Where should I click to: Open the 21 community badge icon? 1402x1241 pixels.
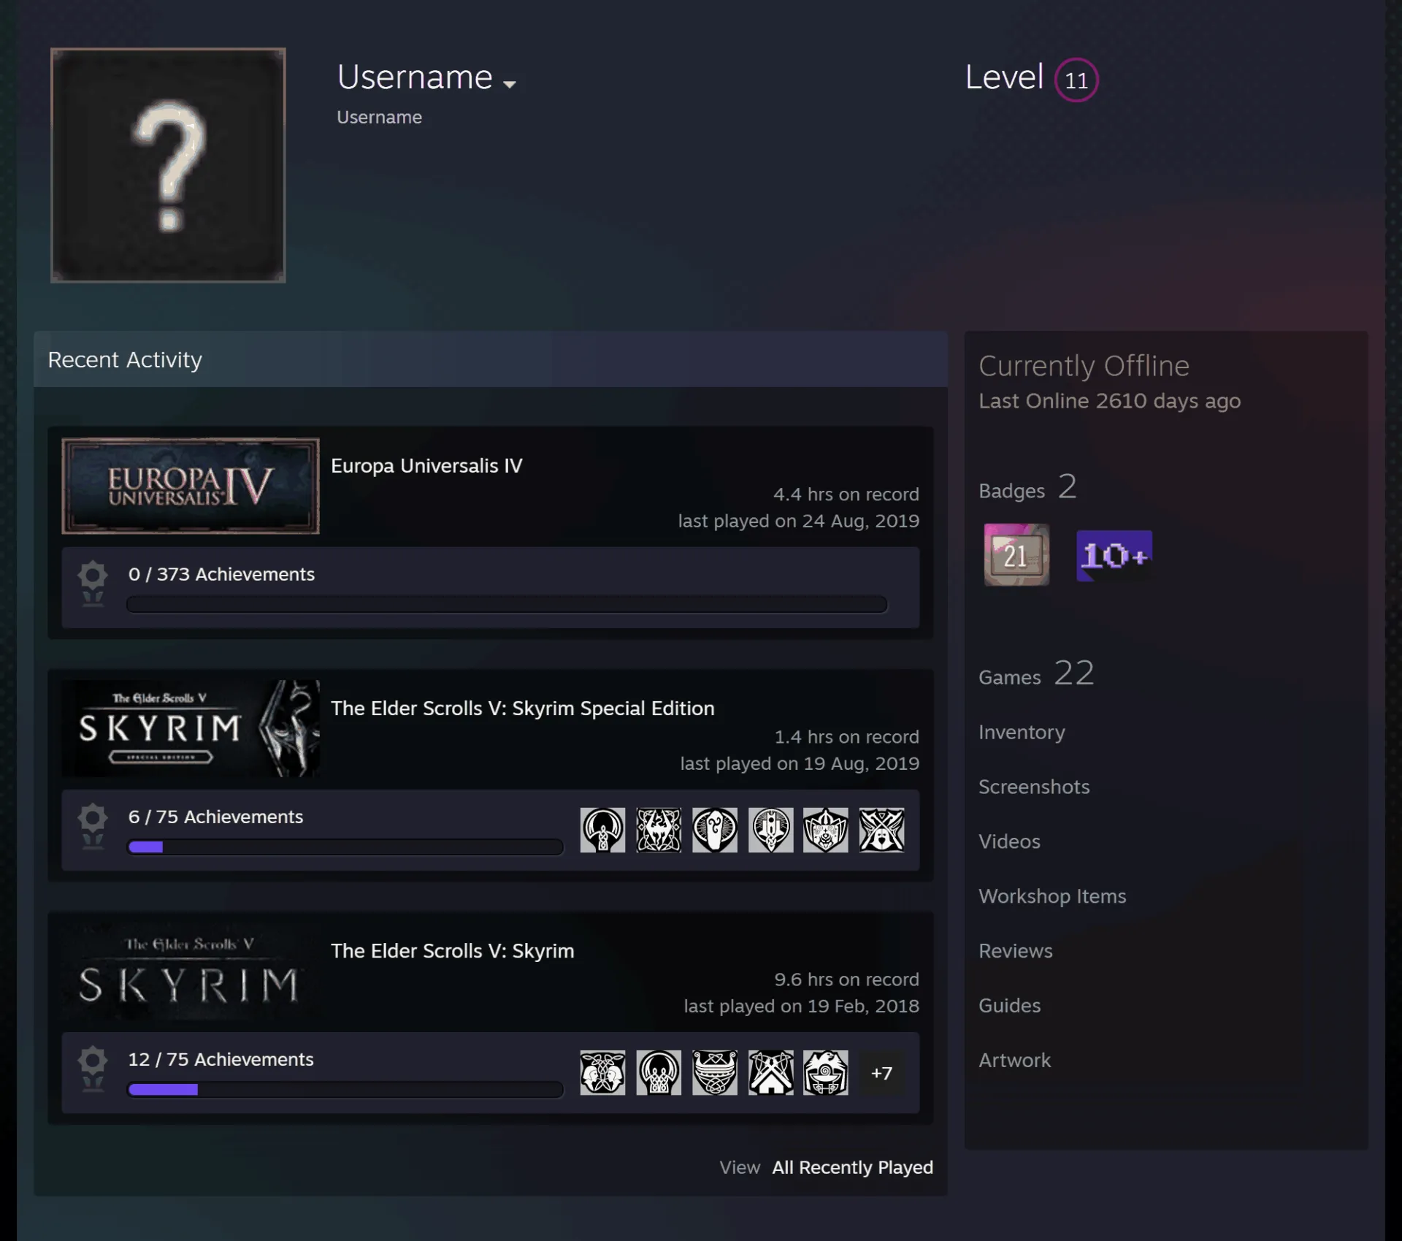[1016, 554]
